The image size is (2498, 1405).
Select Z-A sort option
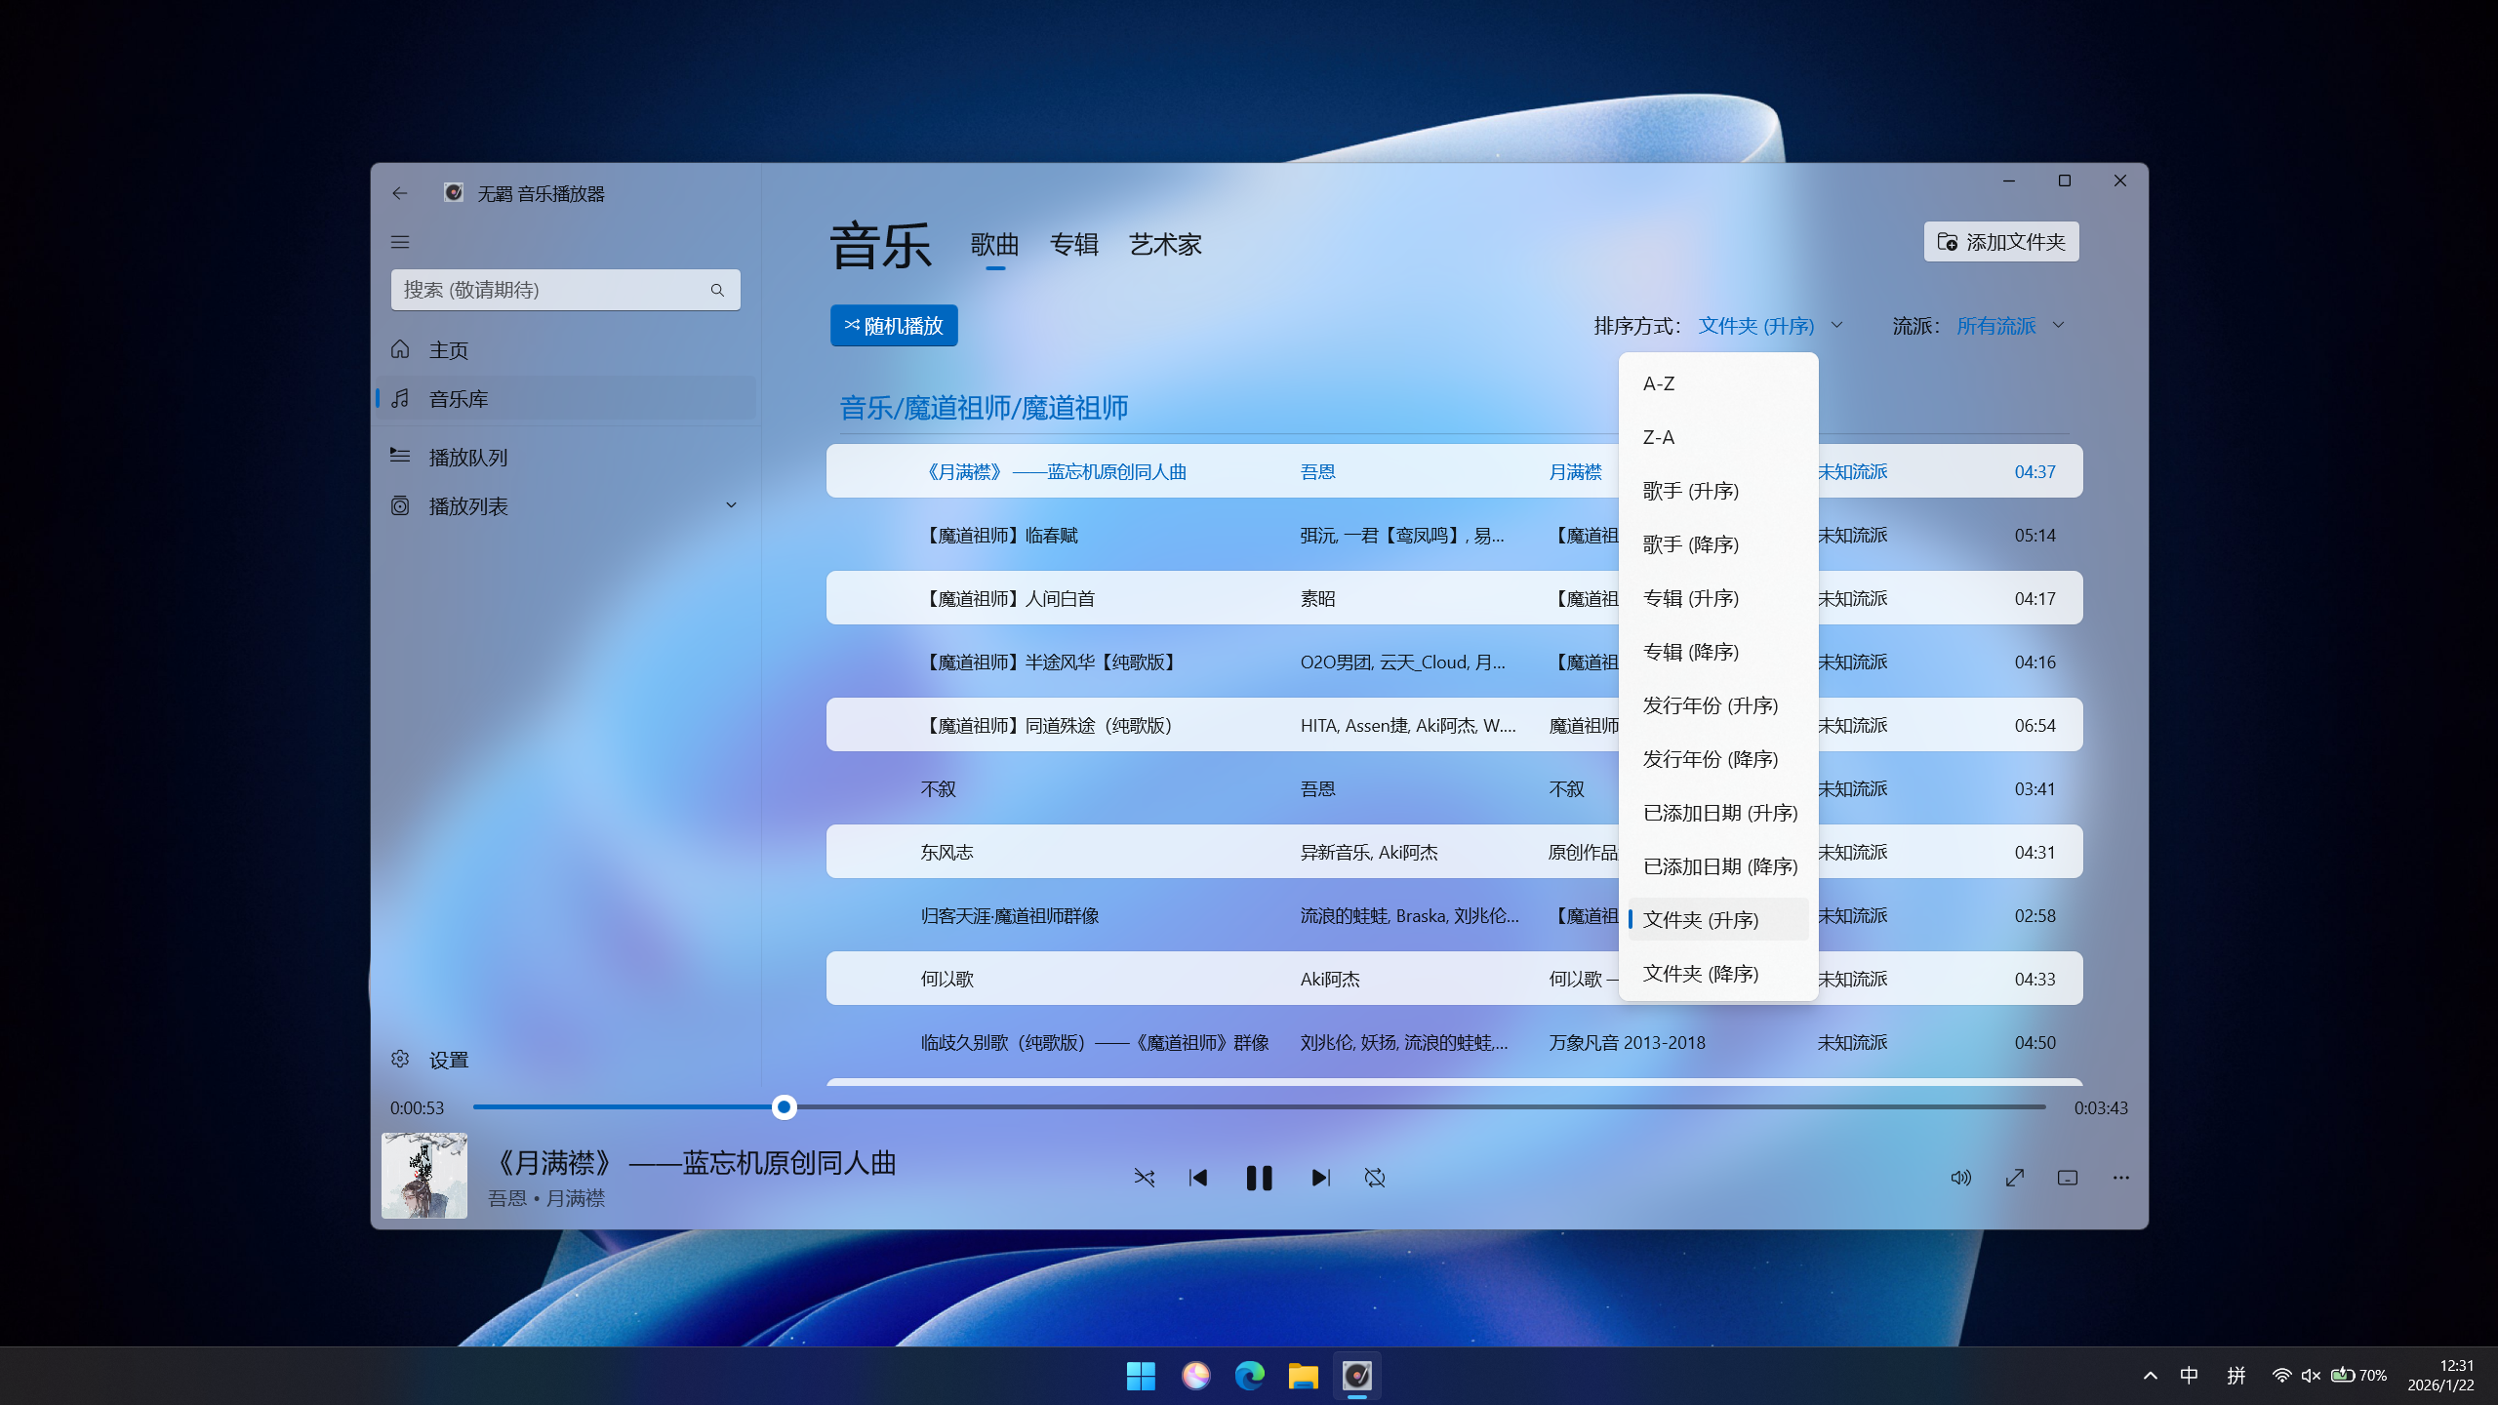[1718, 437]
